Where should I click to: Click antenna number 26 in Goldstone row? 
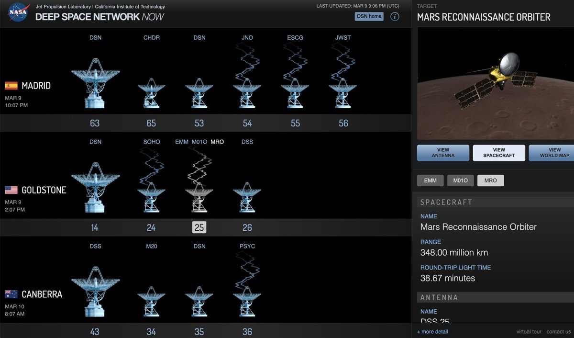pyautogui.click(x=247, y=227)
